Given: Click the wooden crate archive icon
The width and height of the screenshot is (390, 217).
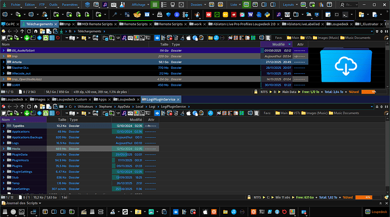Looking at the screenshot, I should (x=137, y=15).
